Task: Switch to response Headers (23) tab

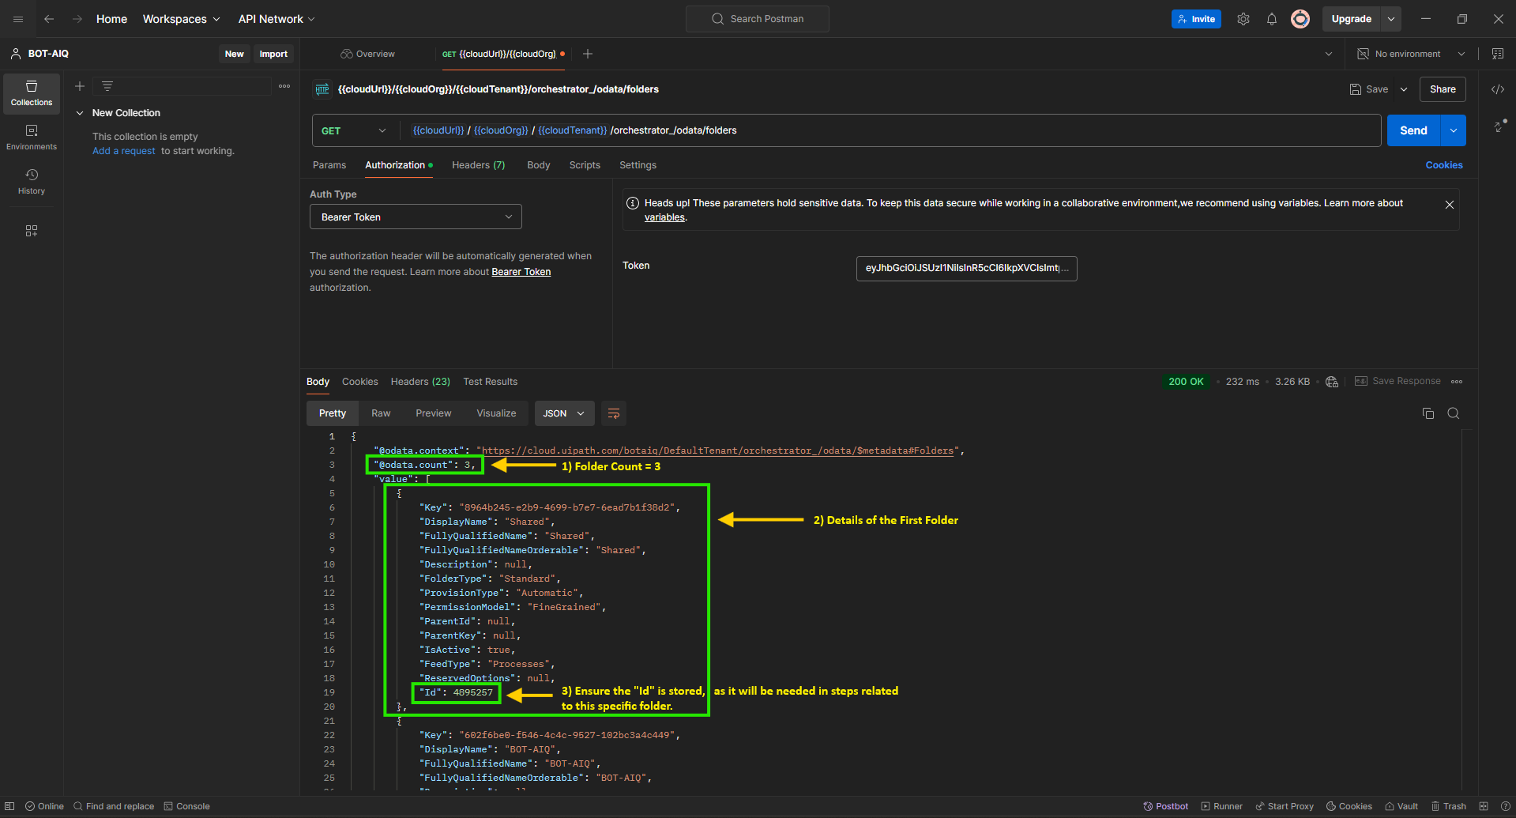Action: pos(420,382)
